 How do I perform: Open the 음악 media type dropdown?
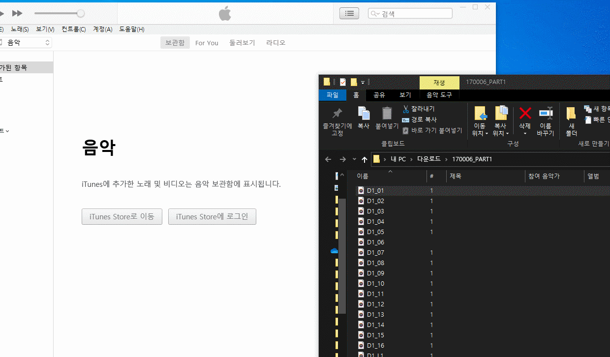coord(26,43)
